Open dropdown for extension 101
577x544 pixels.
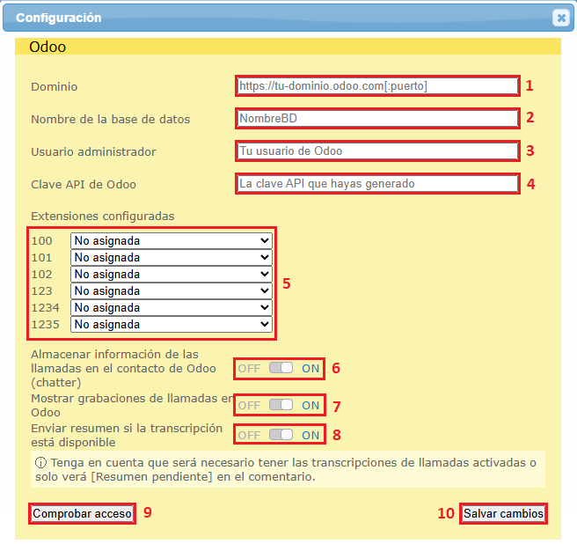pyautogui.click(x=172, y=257)
